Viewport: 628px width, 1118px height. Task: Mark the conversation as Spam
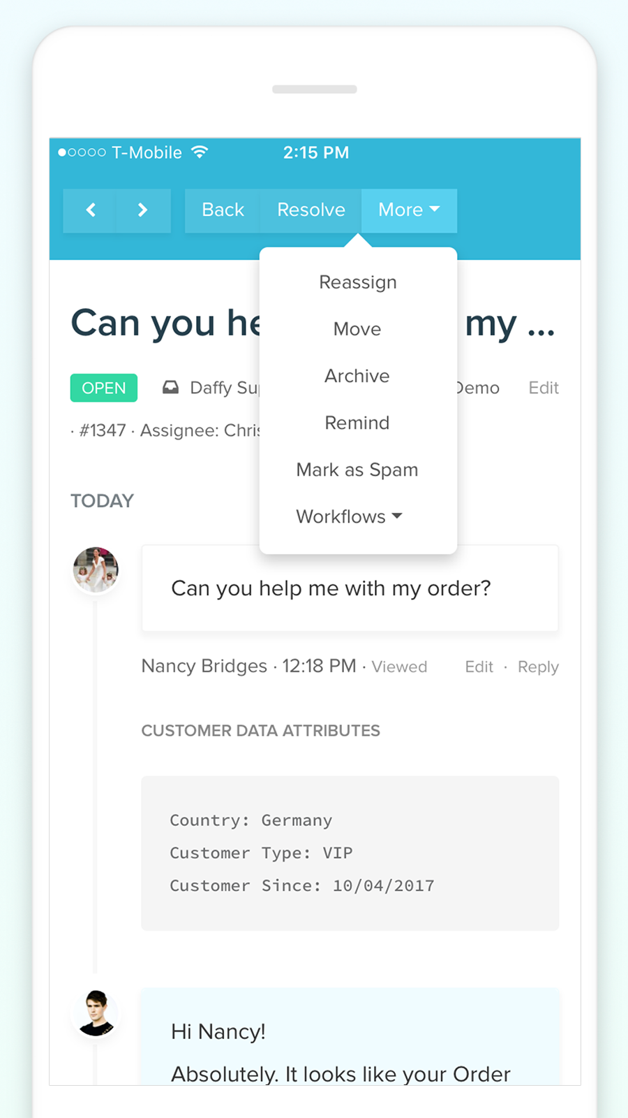(x=357, y=470)
